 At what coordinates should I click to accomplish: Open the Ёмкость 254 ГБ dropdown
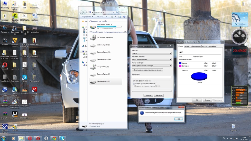pyautogui.click(x=152, y=53)
